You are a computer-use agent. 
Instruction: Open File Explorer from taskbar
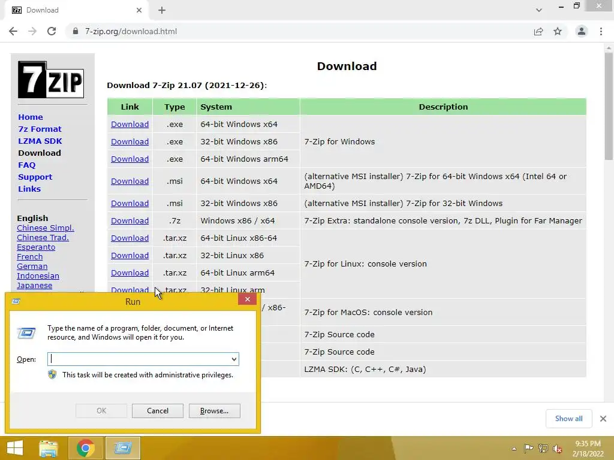[48, 448]
